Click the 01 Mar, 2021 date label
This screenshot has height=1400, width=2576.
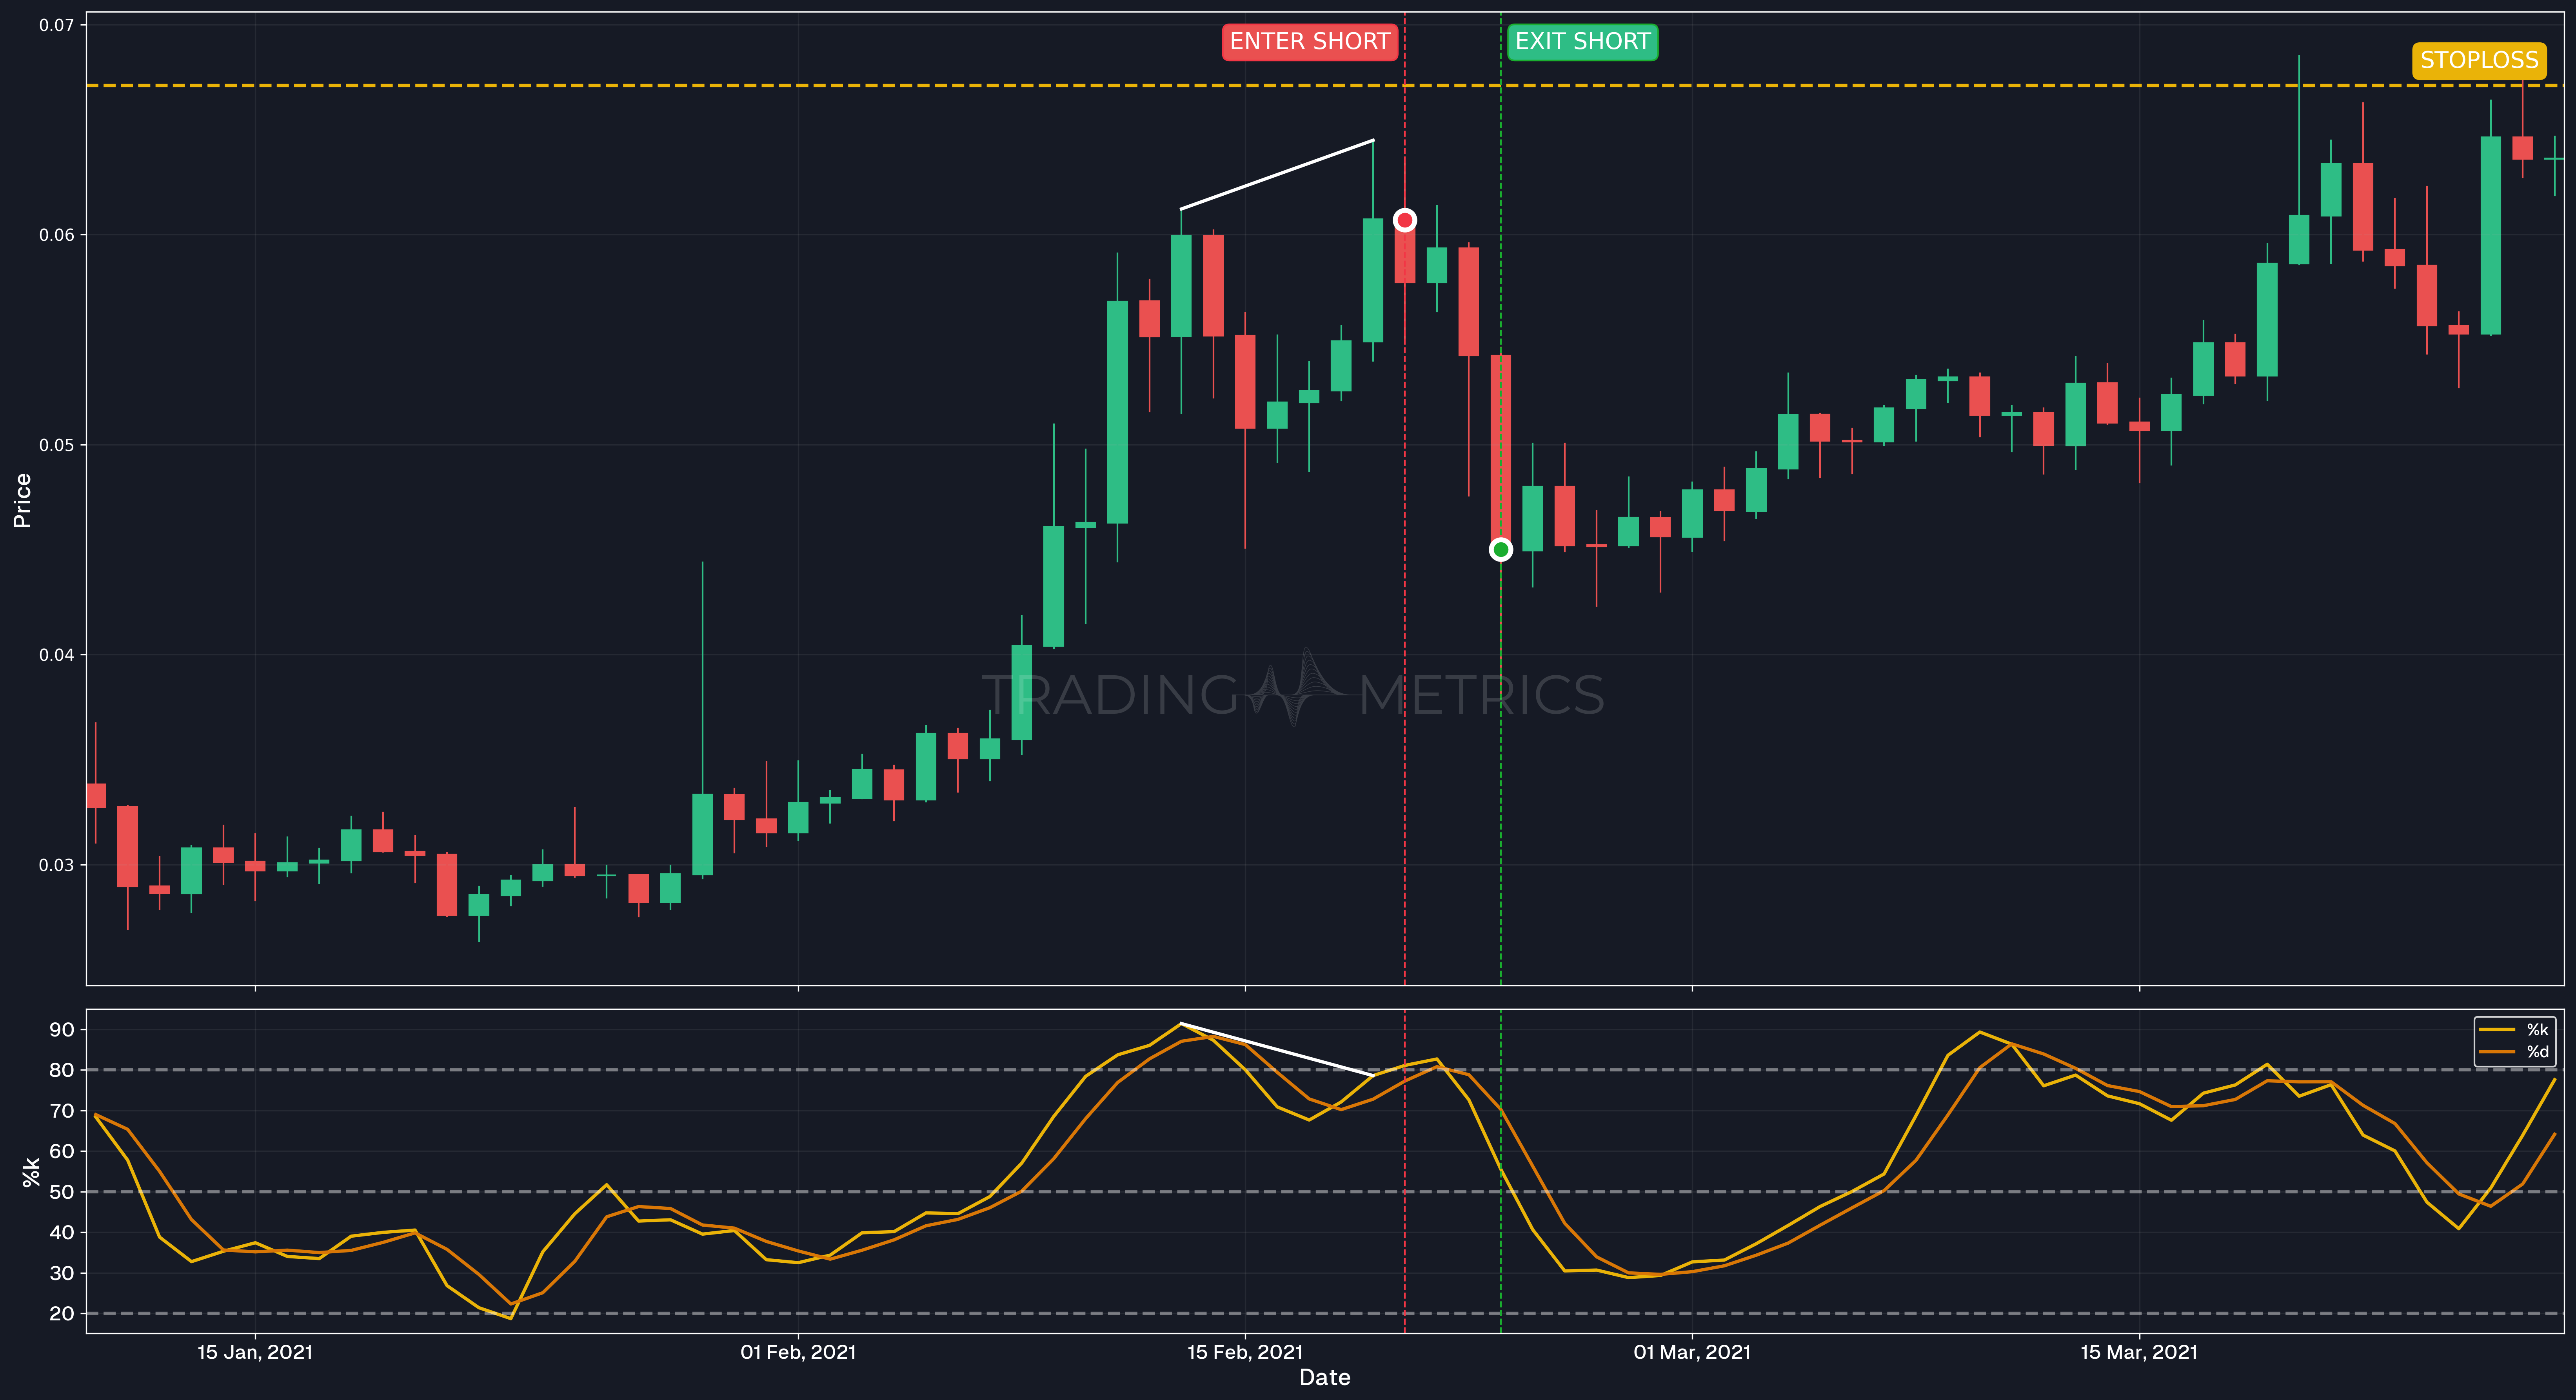1692,1353
